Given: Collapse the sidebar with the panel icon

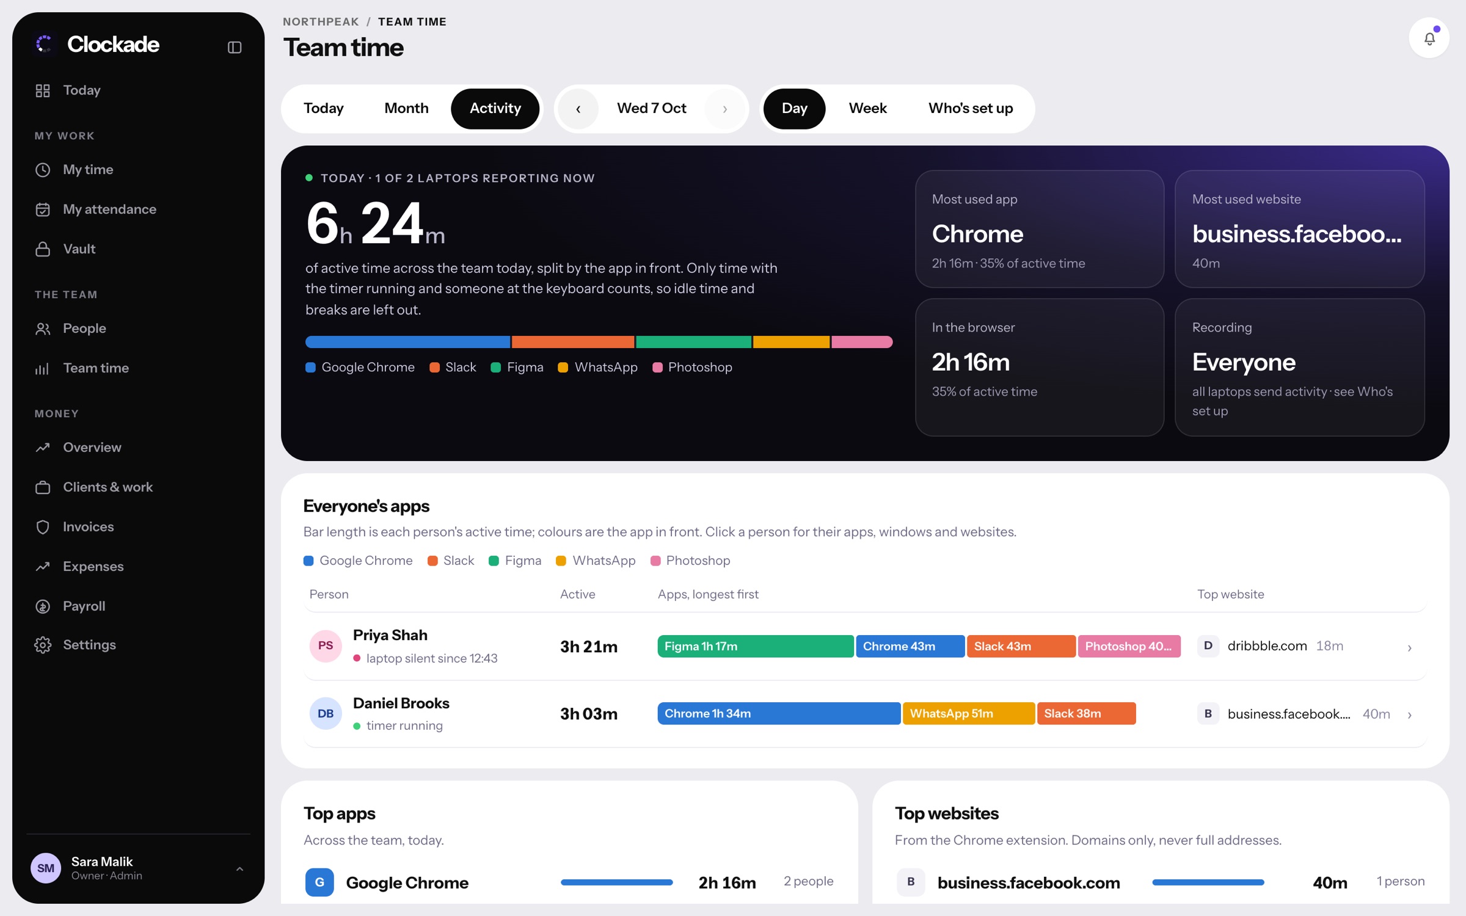Looking at the screenshot, I should click(235, 47).
